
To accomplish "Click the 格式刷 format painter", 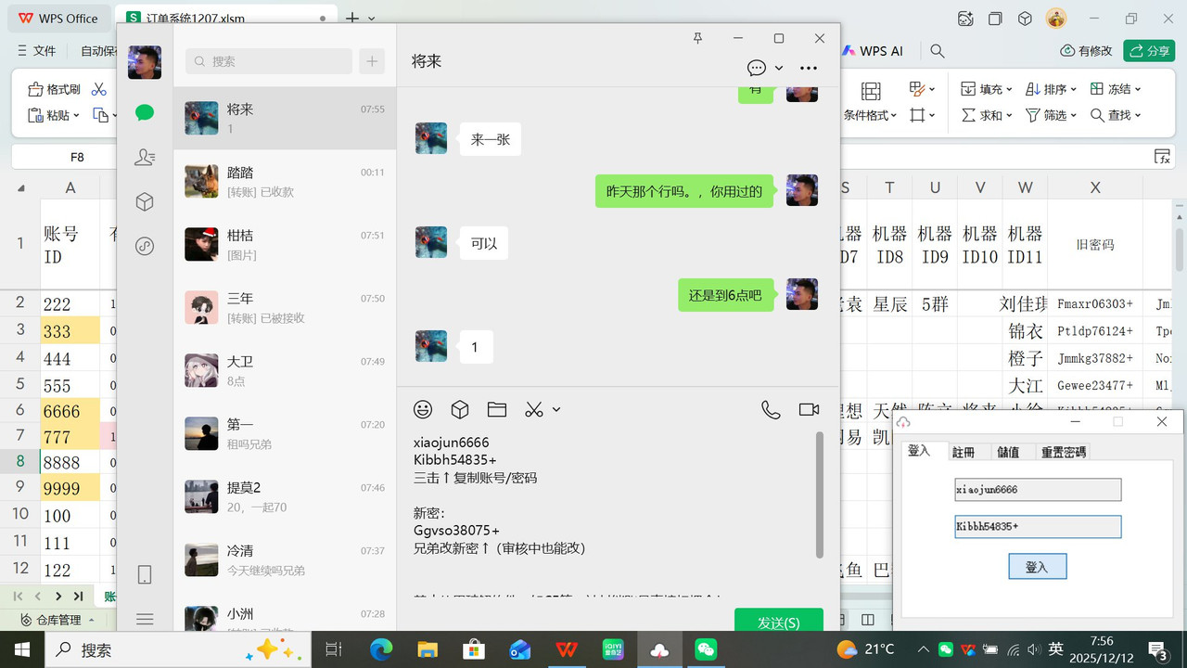I will [54, 89].
